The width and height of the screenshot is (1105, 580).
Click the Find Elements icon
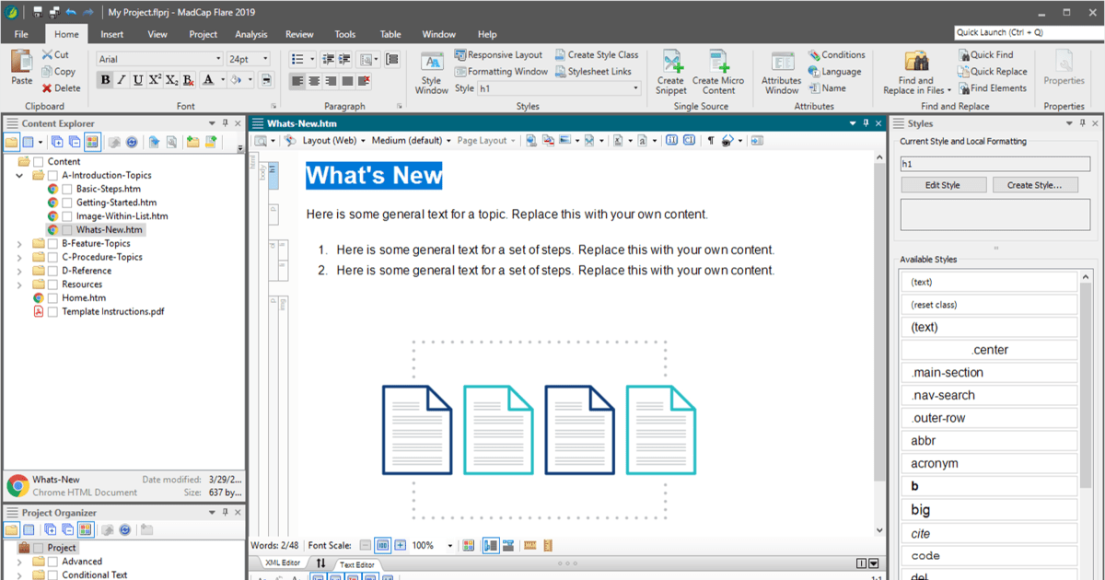(x=963, y=88)
